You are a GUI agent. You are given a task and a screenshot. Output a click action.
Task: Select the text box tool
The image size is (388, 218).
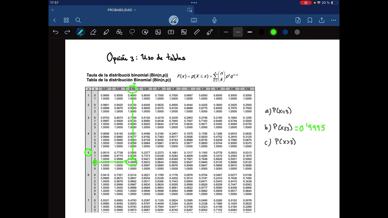coord(171,32)
